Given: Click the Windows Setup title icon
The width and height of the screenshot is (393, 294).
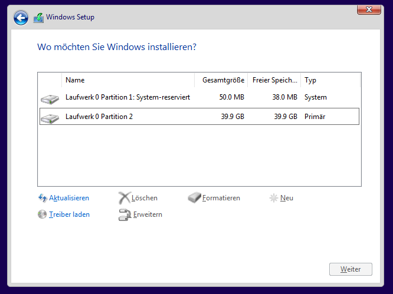Looking at the screenshot, I should point(38,18).
